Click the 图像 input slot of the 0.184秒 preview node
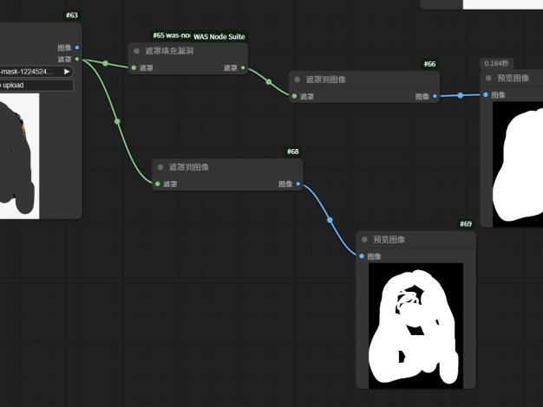 (x=486, y=94)
